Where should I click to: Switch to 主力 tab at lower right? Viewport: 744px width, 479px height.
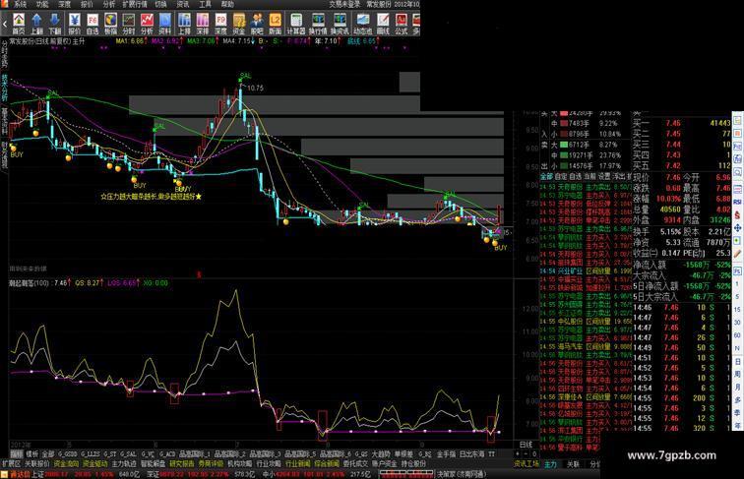(550, 464)
